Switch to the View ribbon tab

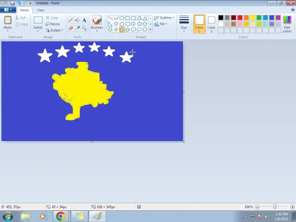(40, 10)
